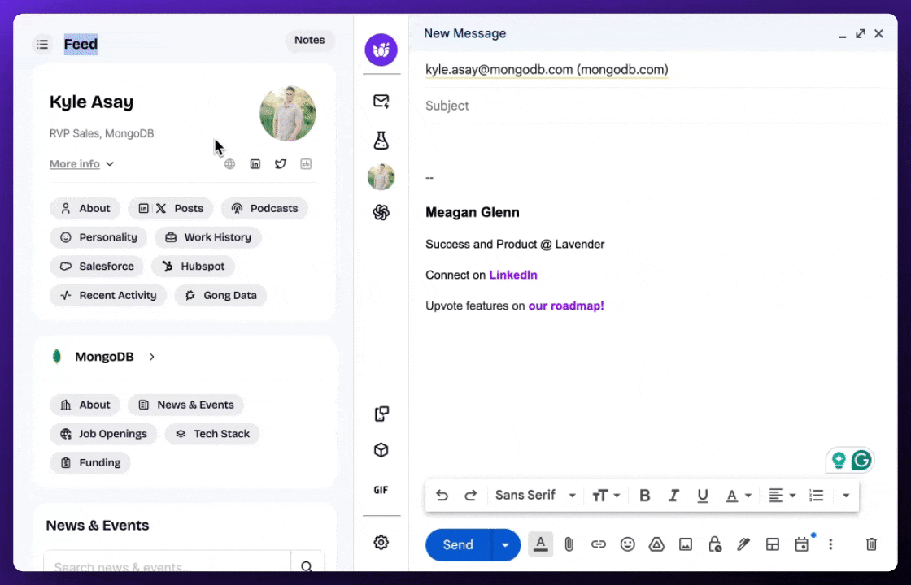The height and width of the screenshot is (585, 911).
Task: Send the new message
Action: coord(458,545)
